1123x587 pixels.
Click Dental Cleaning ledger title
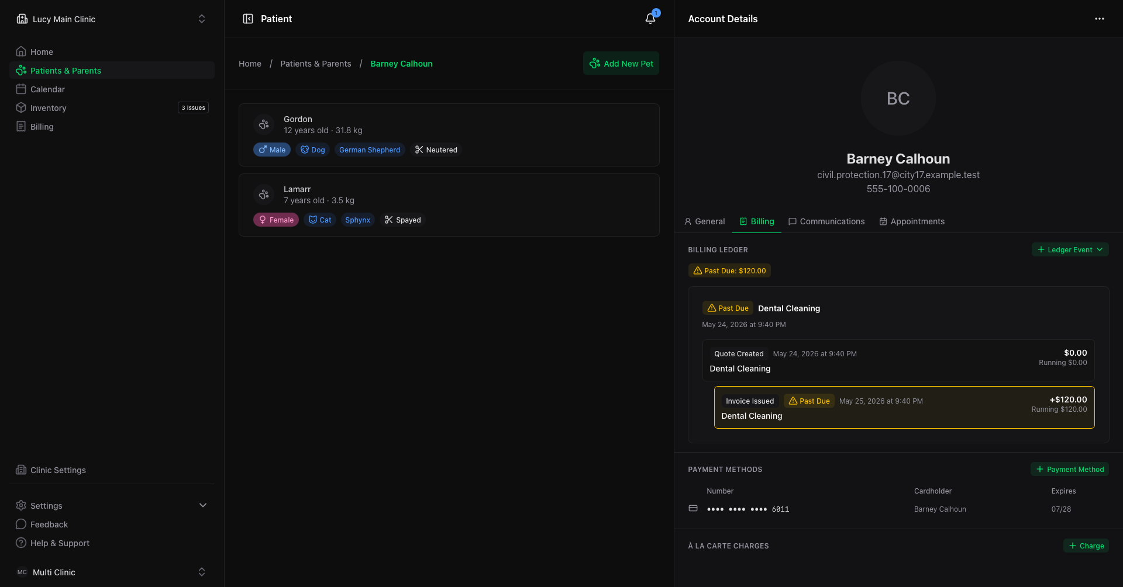[x=788, y=308]
